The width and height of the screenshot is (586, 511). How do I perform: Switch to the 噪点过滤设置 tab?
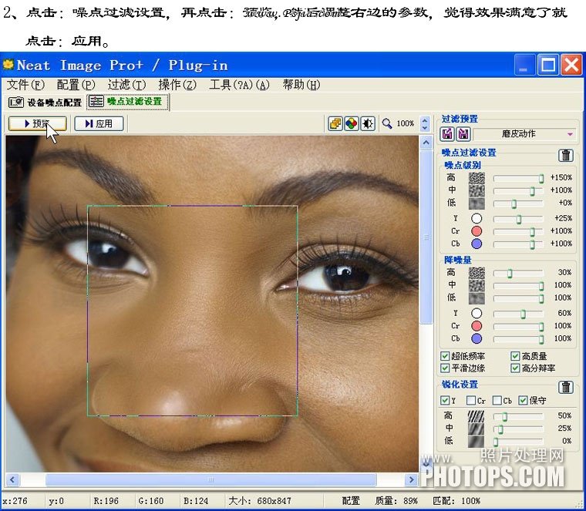click(128, 102)
